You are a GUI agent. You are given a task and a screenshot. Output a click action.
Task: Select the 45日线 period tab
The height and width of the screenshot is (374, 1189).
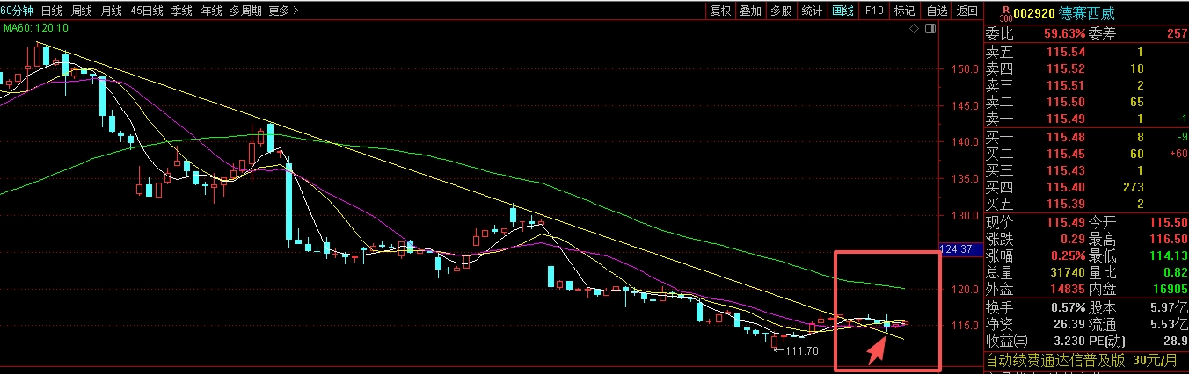point(147,11)
